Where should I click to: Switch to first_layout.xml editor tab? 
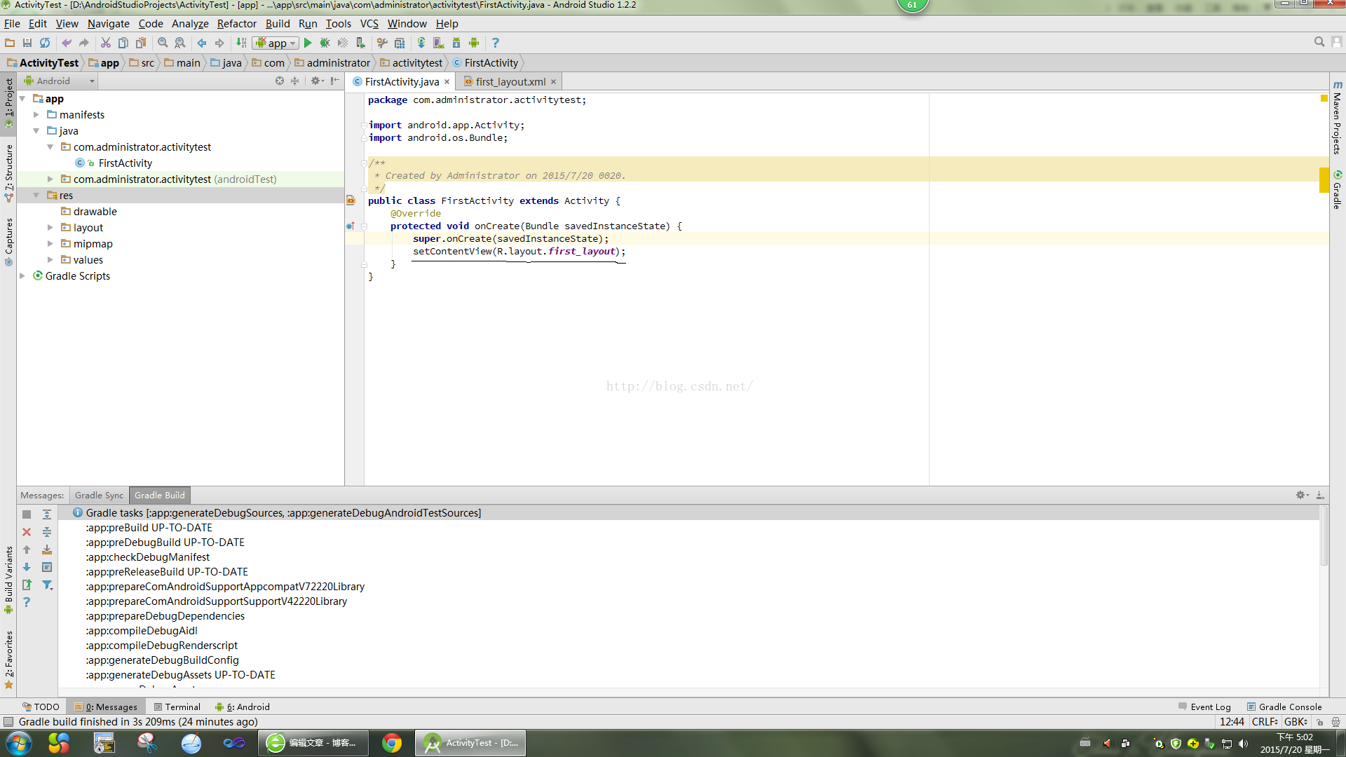click(x=510, y=82)
